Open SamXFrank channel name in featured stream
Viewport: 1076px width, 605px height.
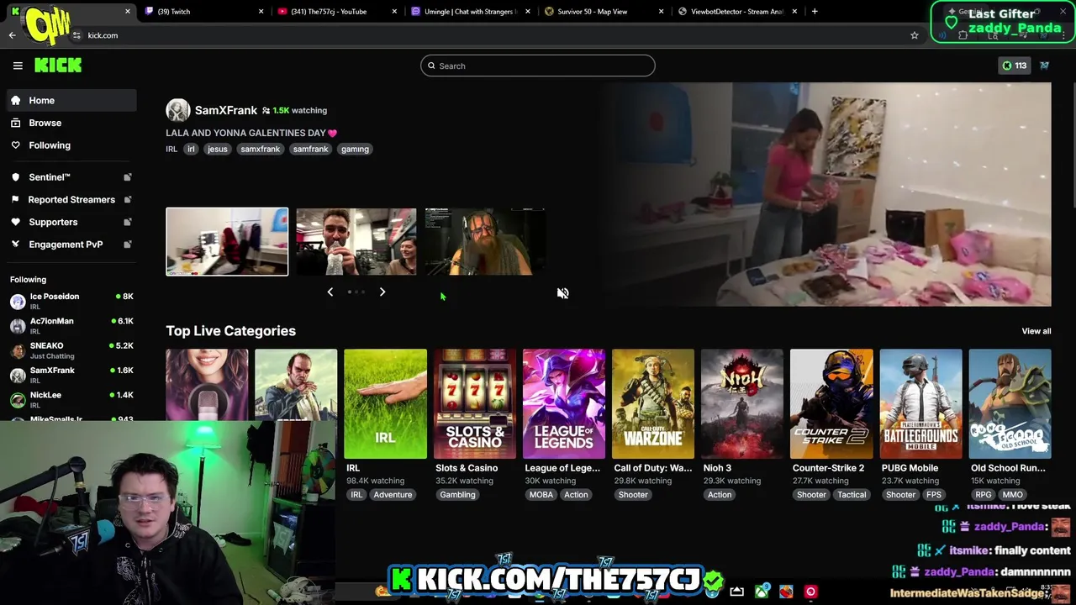tap(225, 110)
